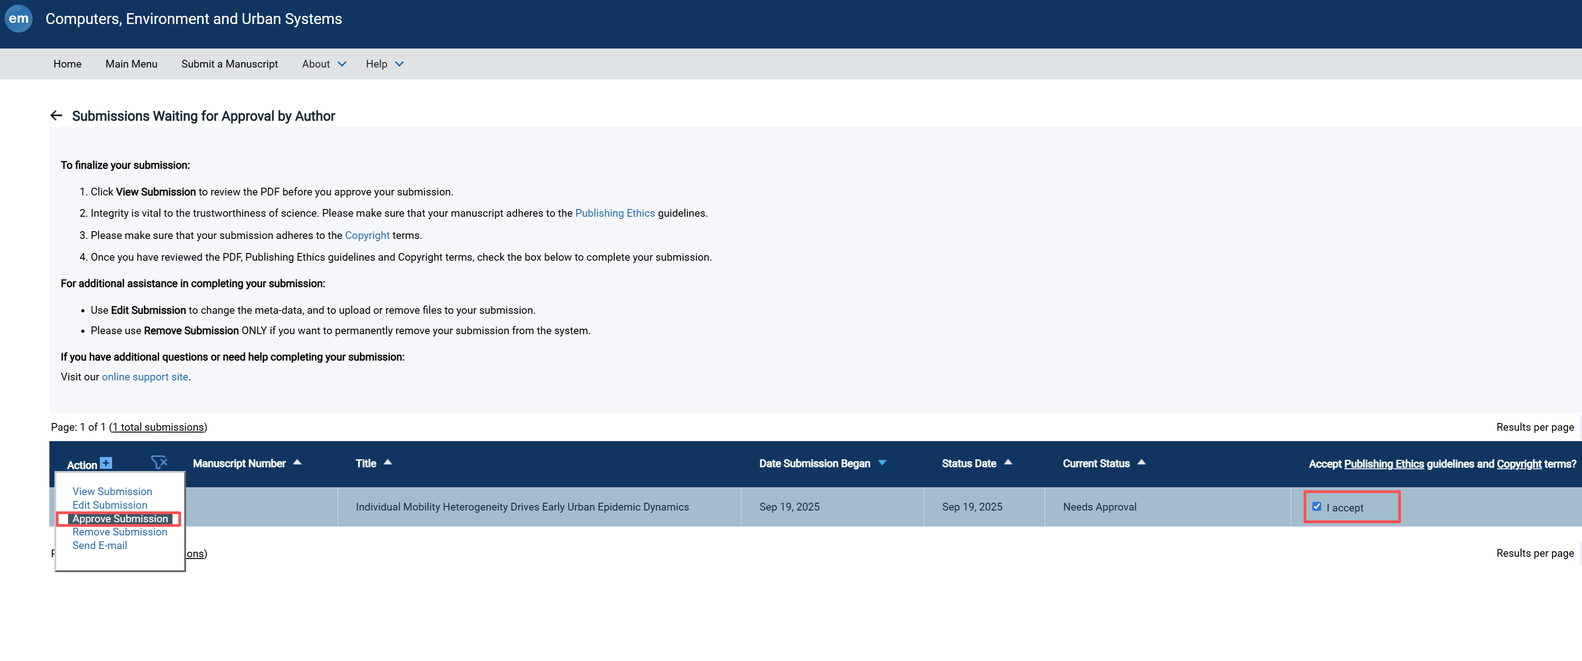The image size is (1582, 661).
Task: Click the em logo icon
Action: [19, 19]
